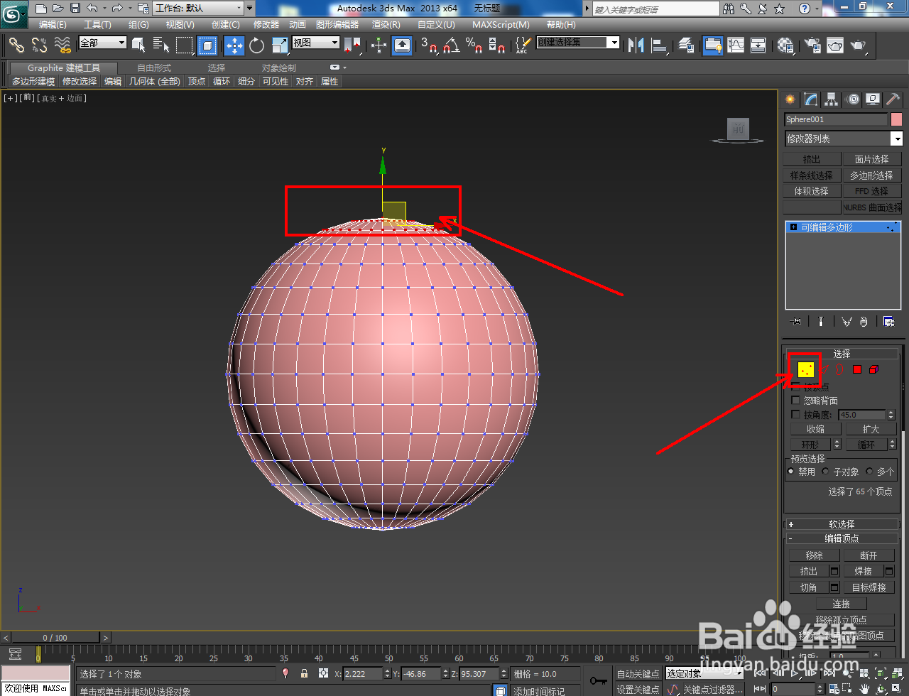Open the Sphere001 object color swatch
909x696 pixels.
pos(896,119)
